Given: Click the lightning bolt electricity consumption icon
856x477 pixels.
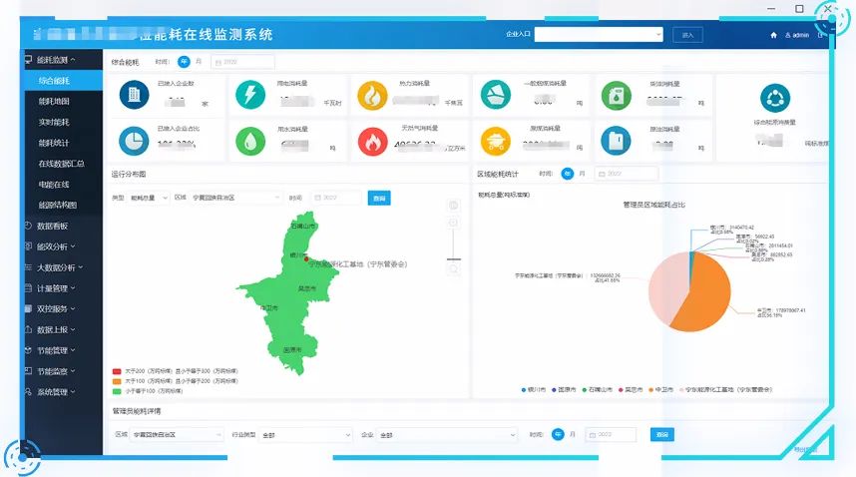Looking at the screenshot, I should pos(250,95).
